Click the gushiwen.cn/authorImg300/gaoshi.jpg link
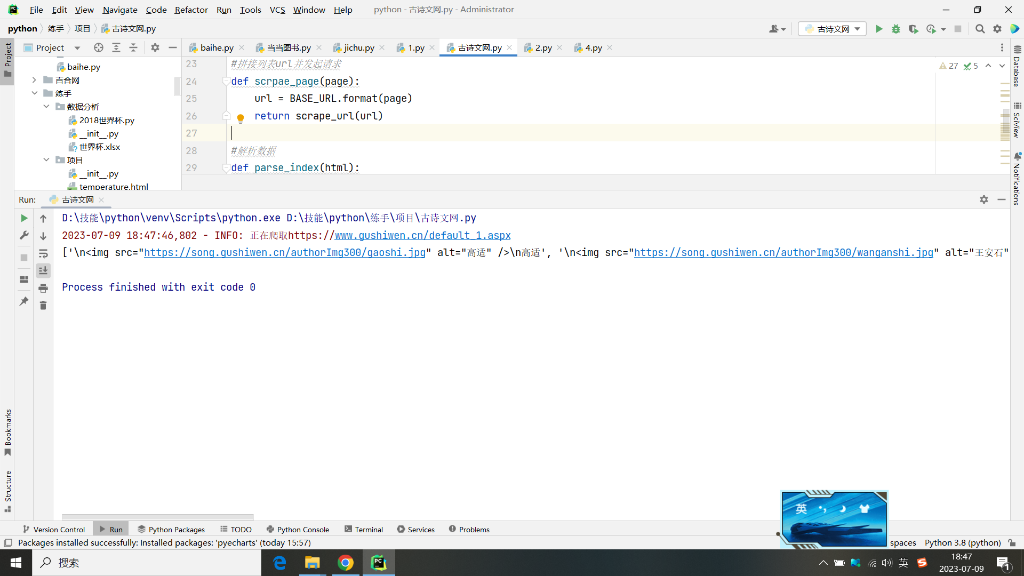1024x576 pixels. click(284, 252)
